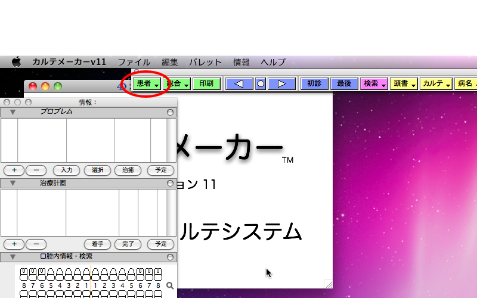
Task: Open the pink 検索 dropdown
Action: click(374, 84)
